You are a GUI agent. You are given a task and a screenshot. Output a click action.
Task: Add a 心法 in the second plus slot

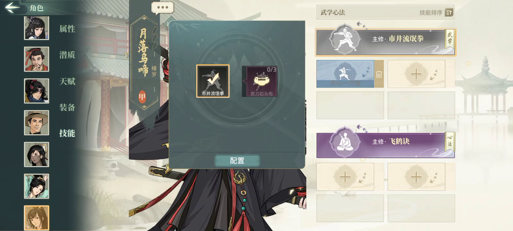[x=416, y=176]
